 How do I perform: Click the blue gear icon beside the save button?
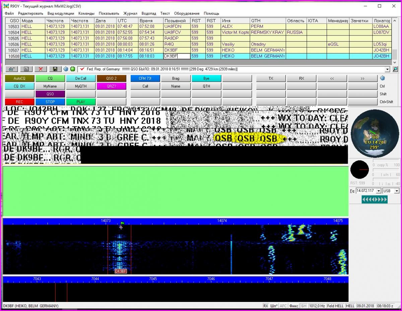click(66, 69)
